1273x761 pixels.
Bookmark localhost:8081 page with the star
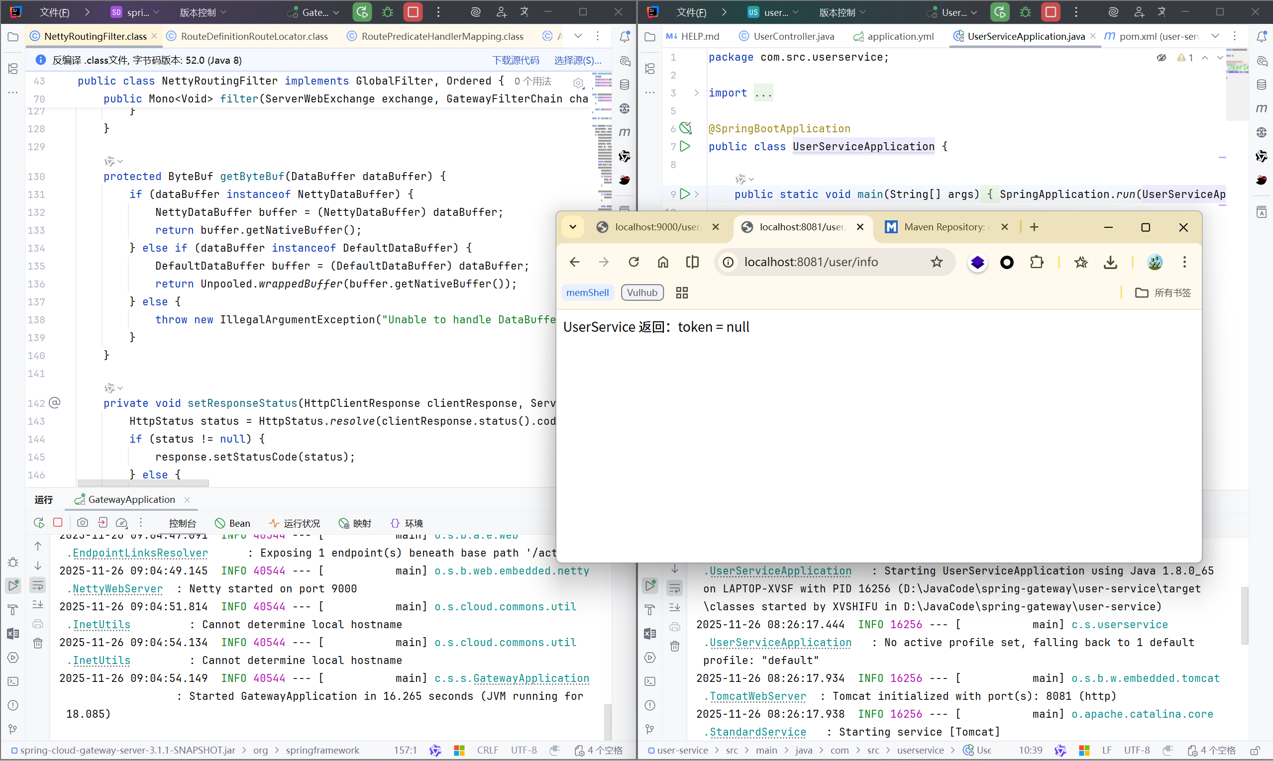click(x=937, y=262)
